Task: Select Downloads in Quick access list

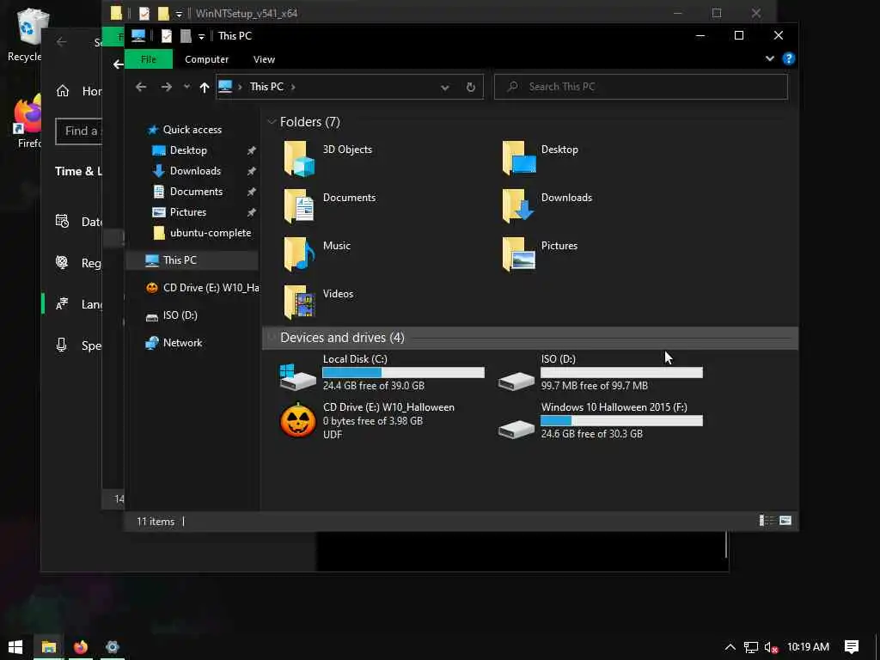Action: tap(195, 171)
